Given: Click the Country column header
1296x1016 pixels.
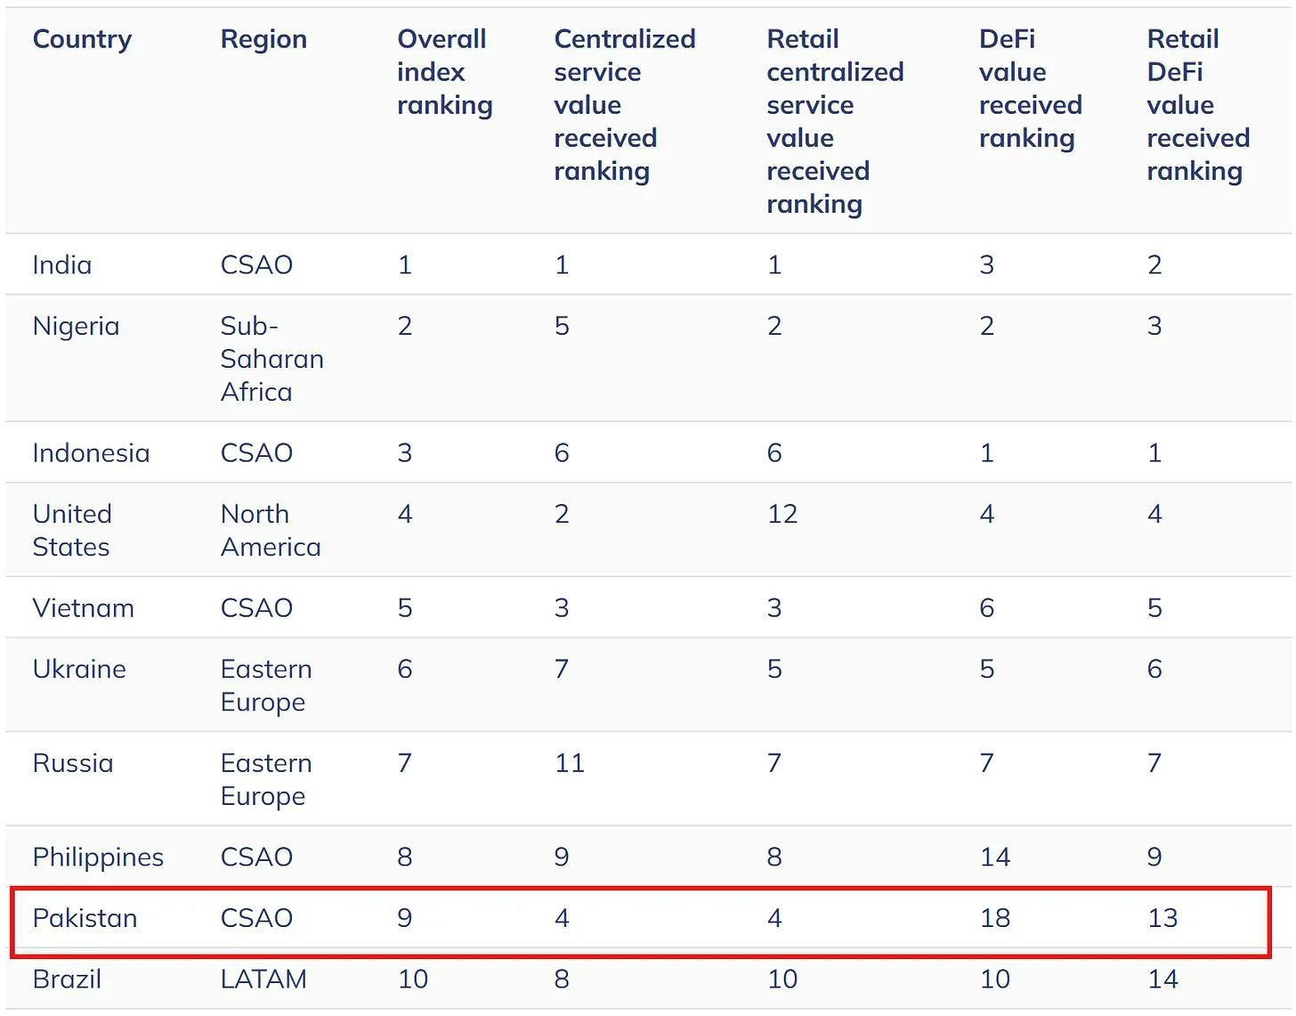Looking at the screenshot, I should pos(82,39).
